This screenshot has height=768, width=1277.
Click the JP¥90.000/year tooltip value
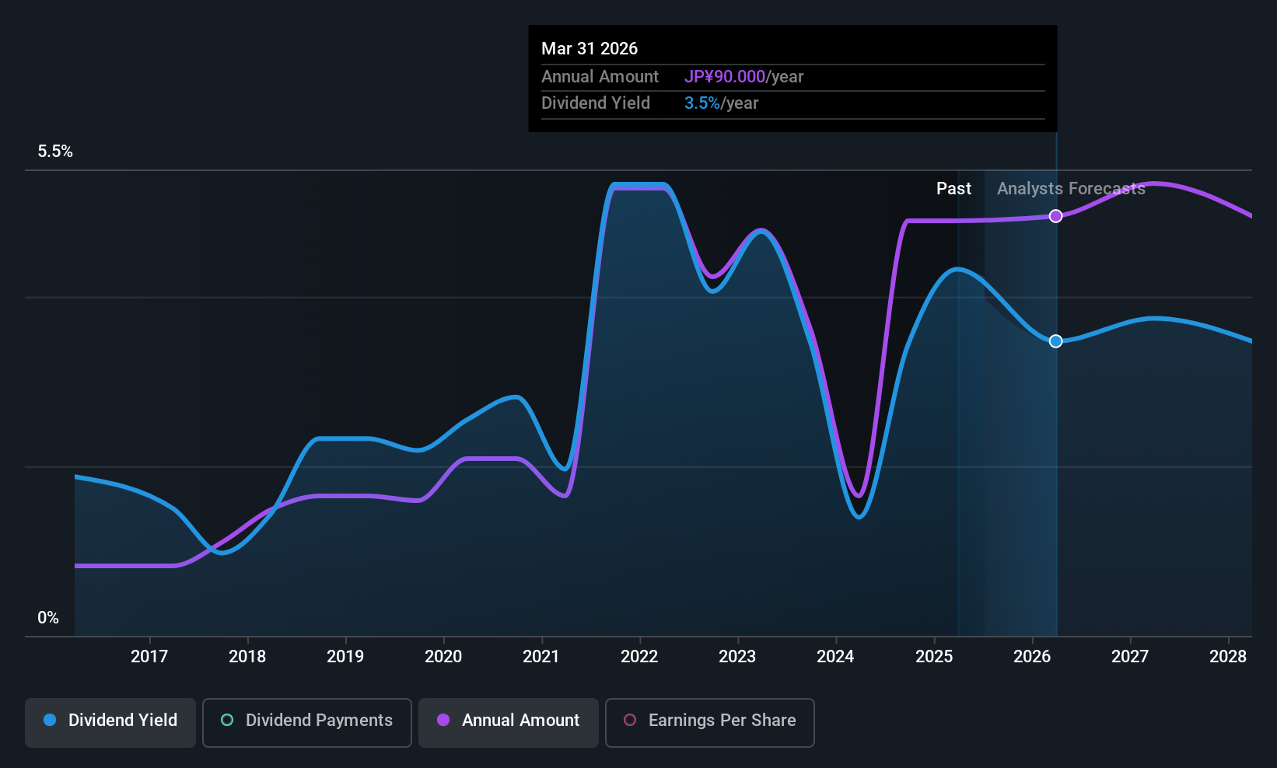click(743, 77)
